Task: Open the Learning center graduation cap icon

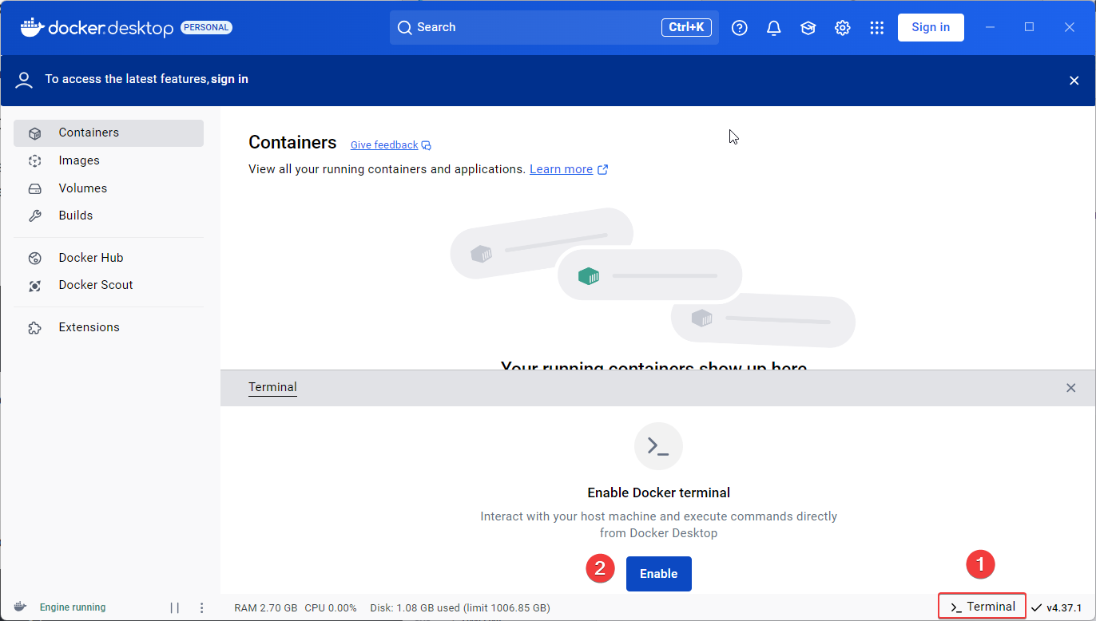Action: (808, 28)
